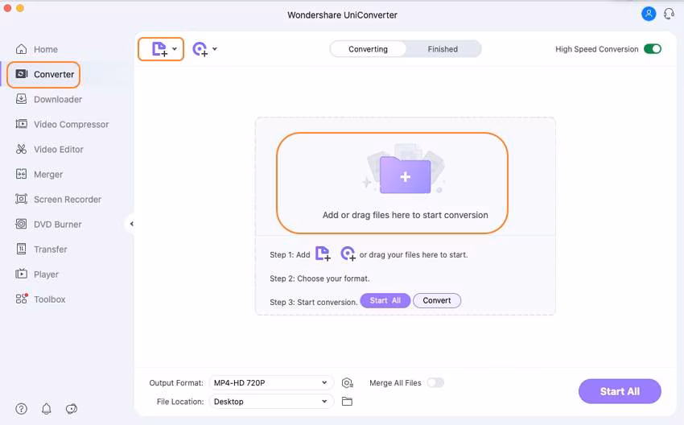Open DVD Burner from sidebar label
The width and height of the screenshot is (684, 425).
(x=58, y=225)
